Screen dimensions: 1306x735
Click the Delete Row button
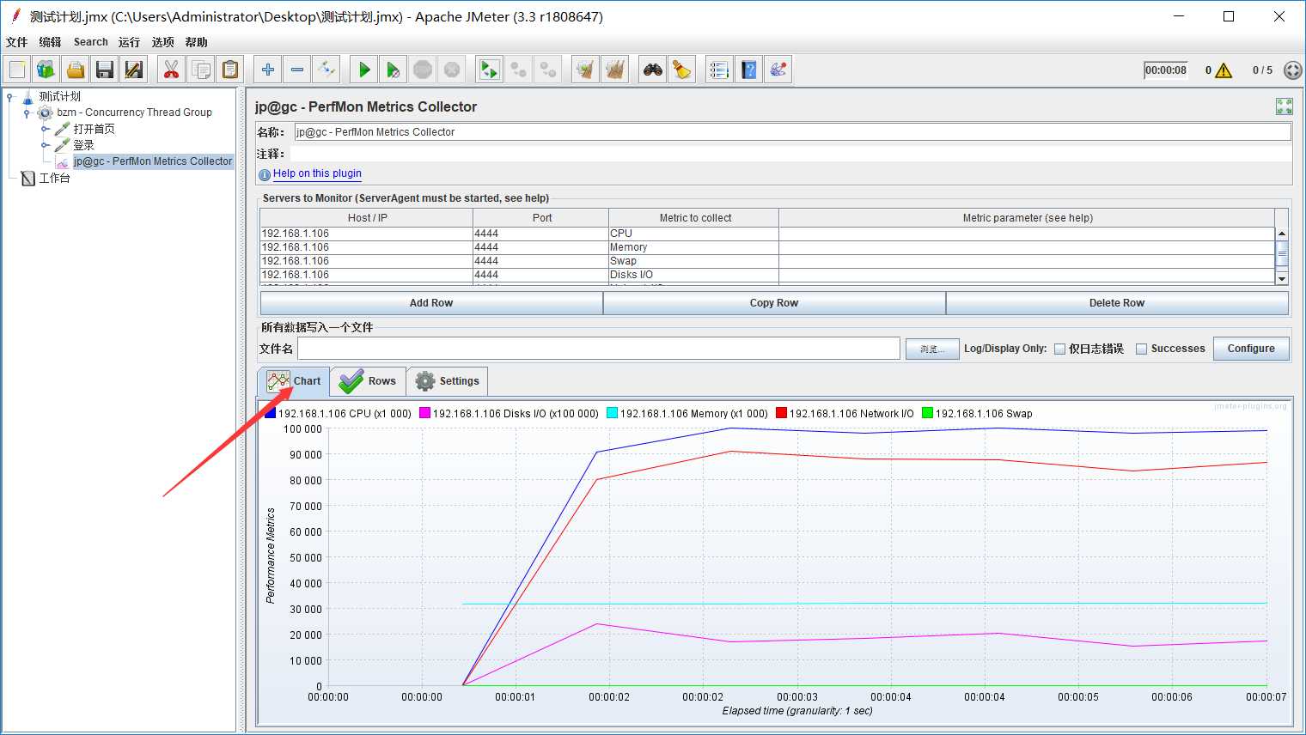(1117, 303)
